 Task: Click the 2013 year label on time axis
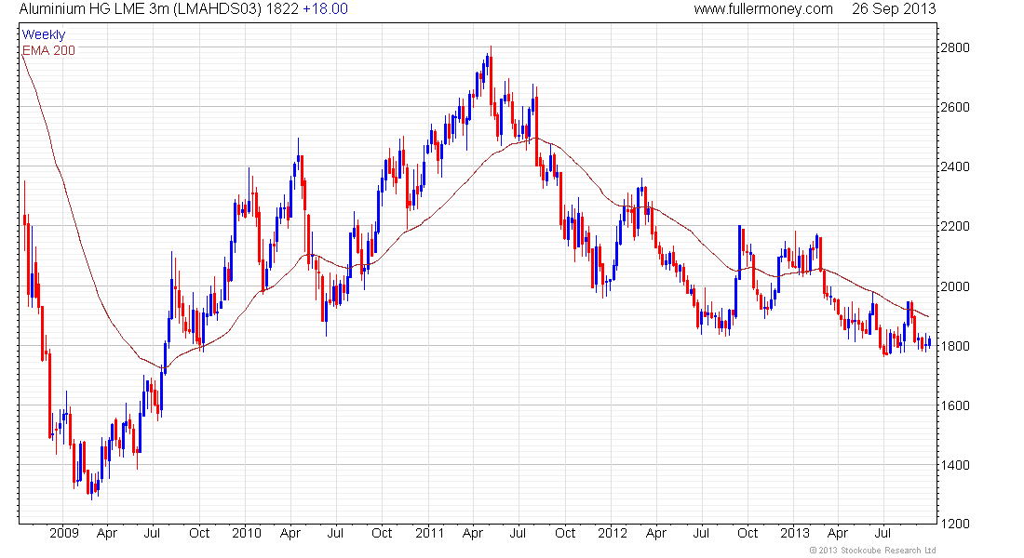795,533
